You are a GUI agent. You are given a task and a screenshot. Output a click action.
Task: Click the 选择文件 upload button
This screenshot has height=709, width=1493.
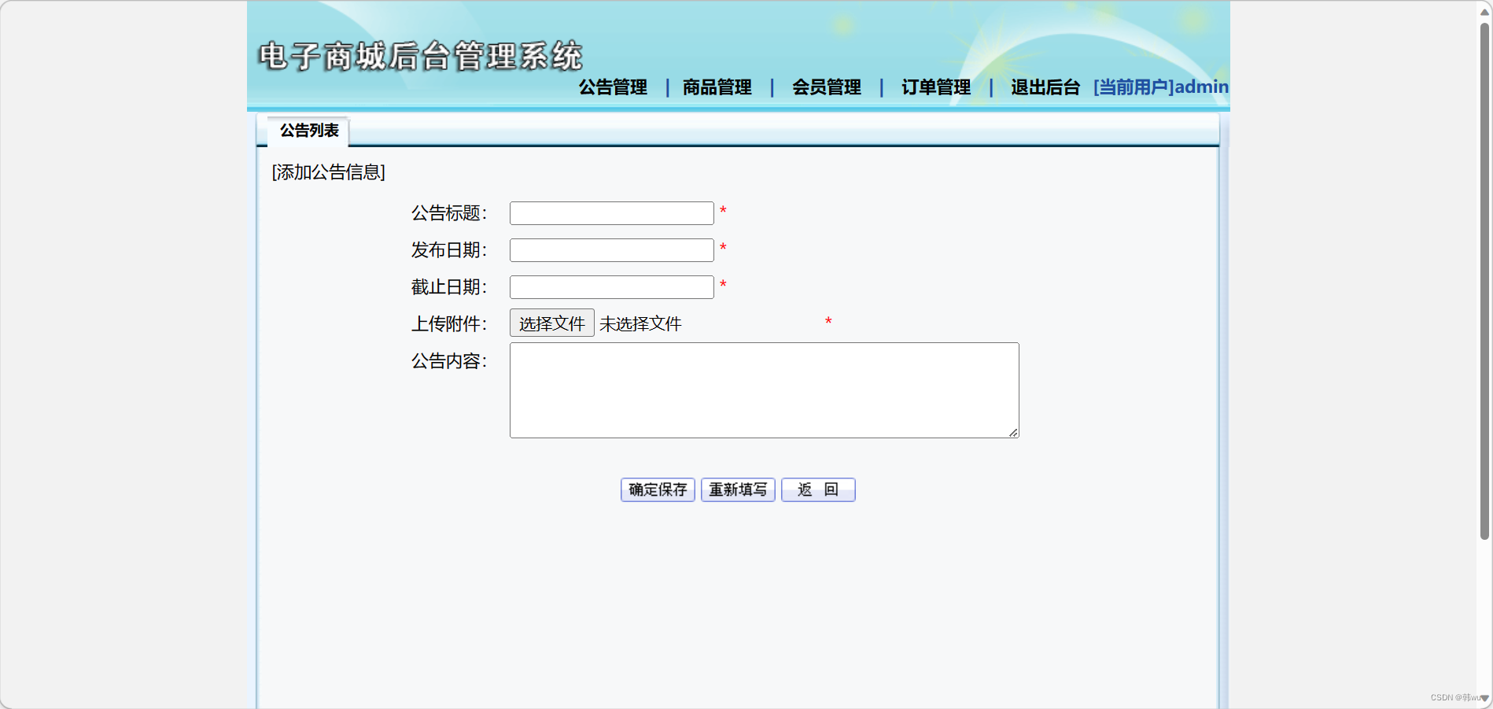pos(551,323)
